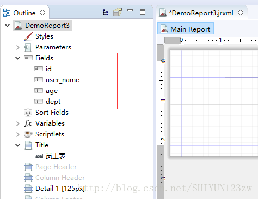Select the Scriptlets tree item
This screenshot has height=199, width=258.
tap(50, 134)
